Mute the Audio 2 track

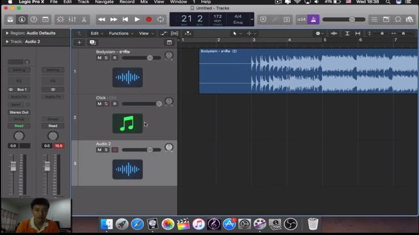tap(100, 149)
